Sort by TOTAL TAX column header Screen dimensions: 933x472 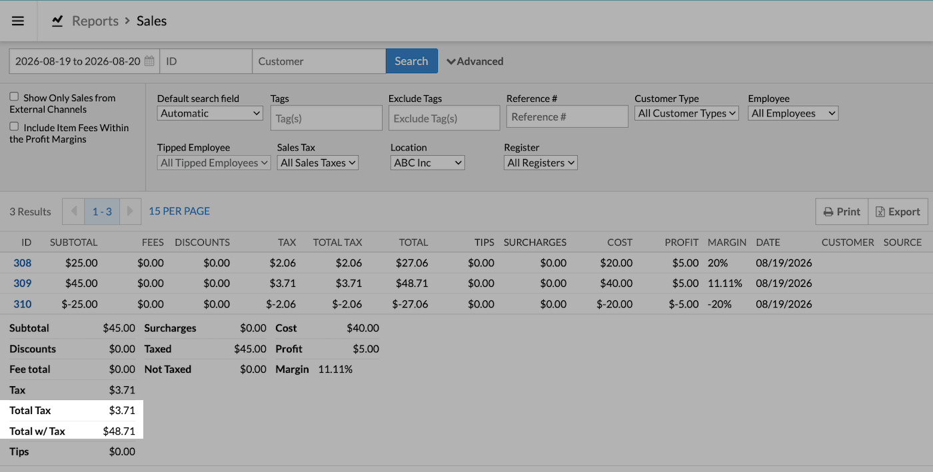pos(338,242)
